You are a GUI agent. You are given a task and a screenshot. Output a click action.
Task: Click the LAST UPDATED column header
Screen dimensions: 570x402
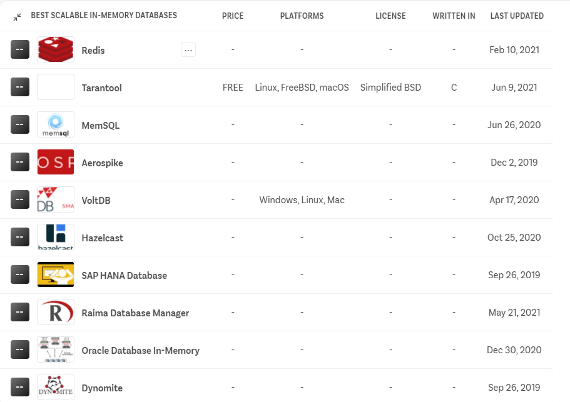517,16
